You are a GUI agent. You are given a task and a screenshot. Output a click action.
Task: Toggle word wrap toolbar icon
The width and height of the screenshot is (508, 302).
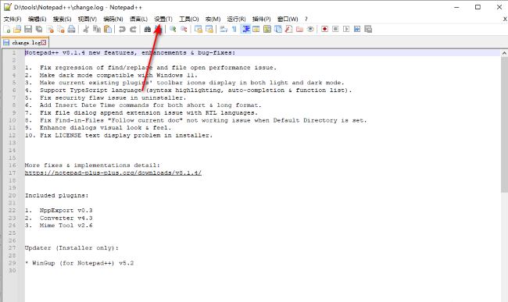tap(224, 30)
